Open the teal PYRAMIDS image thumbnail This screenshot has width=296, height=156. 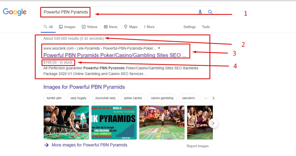coord(114,123)
